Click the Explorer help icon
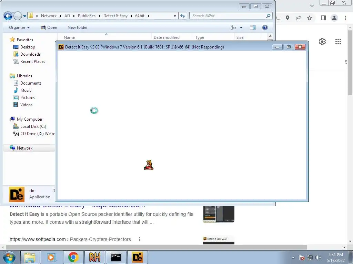The height and width of the screenshot is (264, 353). [265, 27]
